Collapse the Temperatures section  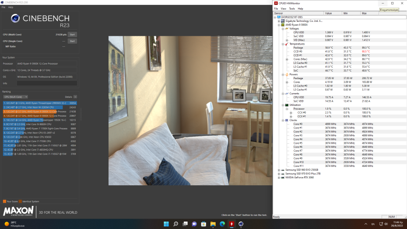pos(283,44)
